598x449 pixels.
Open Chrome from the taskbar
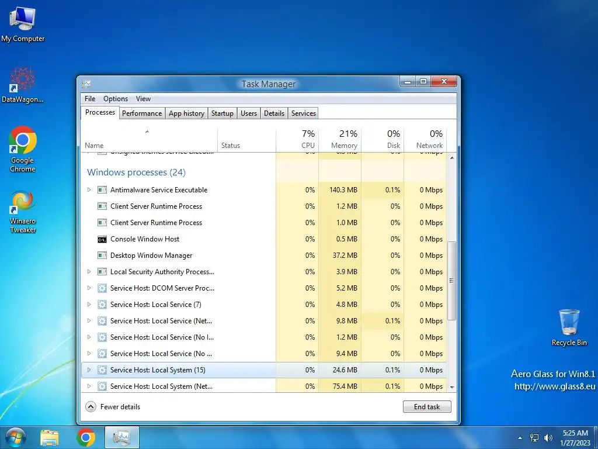85,437
